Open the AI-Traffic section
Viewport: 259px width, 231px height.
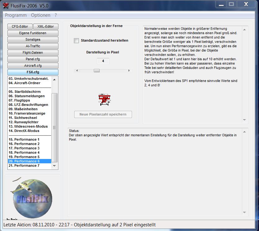(x=33, y=46)
